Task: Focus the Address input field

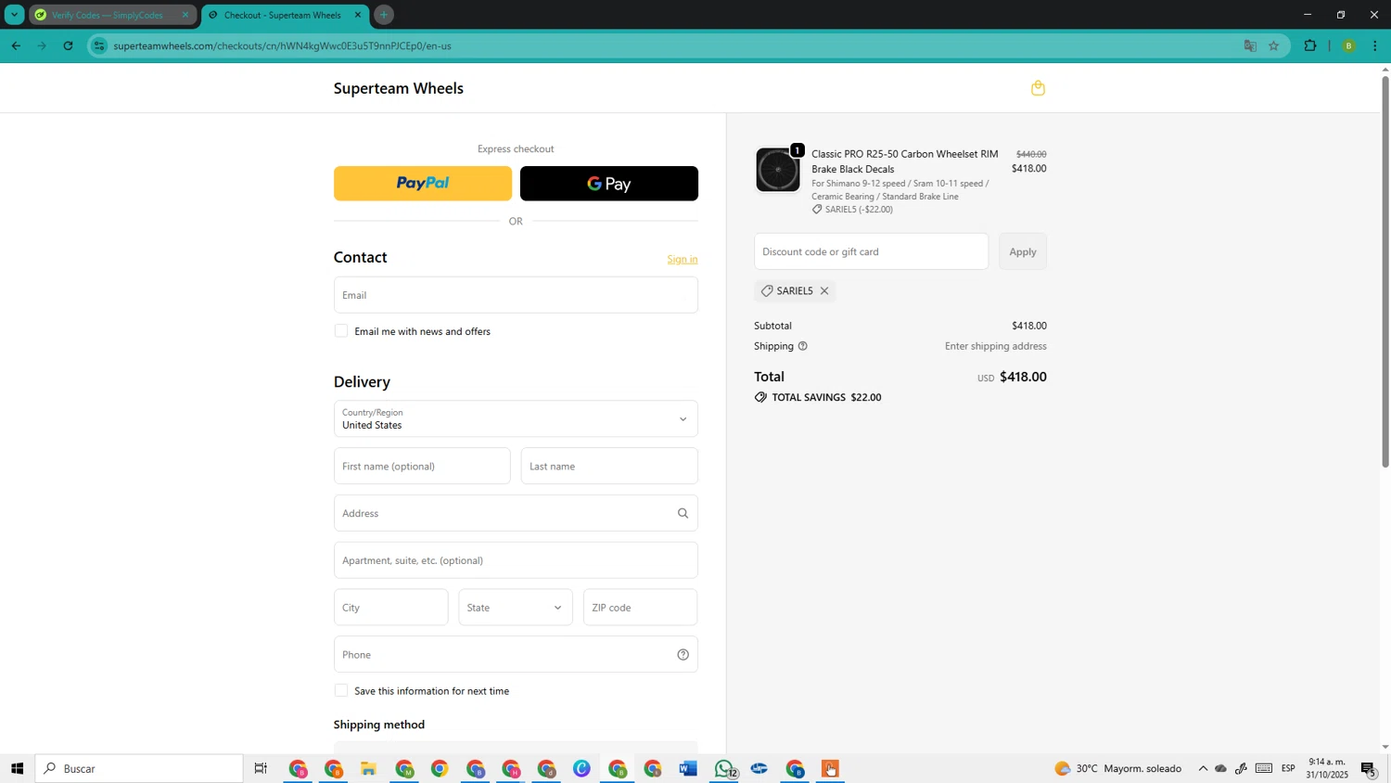Action: tap(516, 513)
